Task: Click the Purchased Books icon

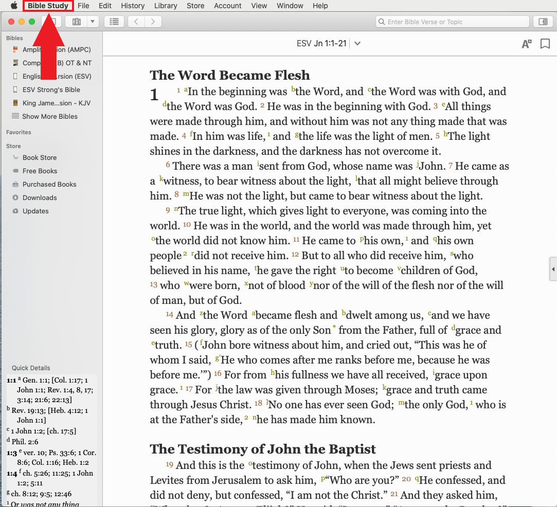Action: point(15,184)
